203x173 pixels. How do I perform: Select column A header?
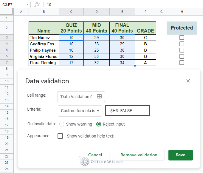coord(21,12)
